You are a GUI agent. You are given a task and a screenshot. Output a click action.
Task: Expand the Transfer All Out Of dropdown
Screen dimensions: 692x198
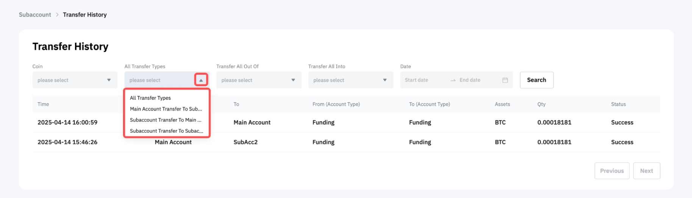259,80
